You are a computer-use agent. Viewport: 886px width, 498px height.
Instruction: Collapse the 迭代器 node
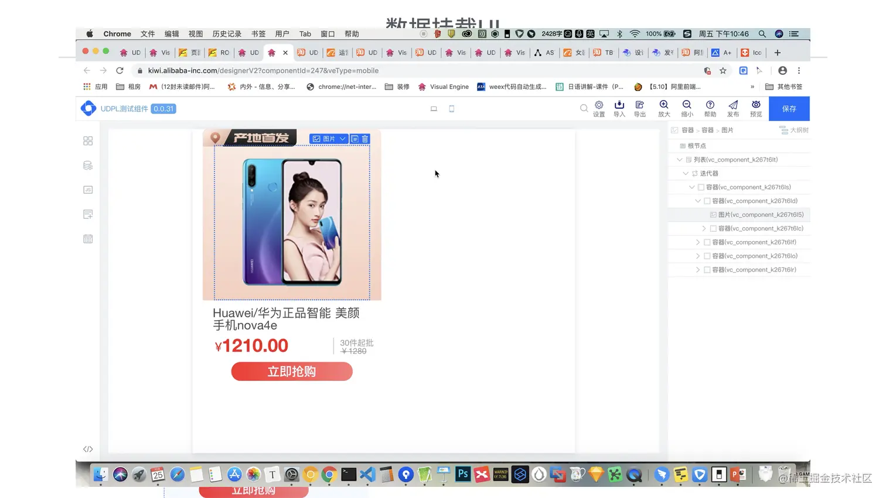[x=686, y=174]
